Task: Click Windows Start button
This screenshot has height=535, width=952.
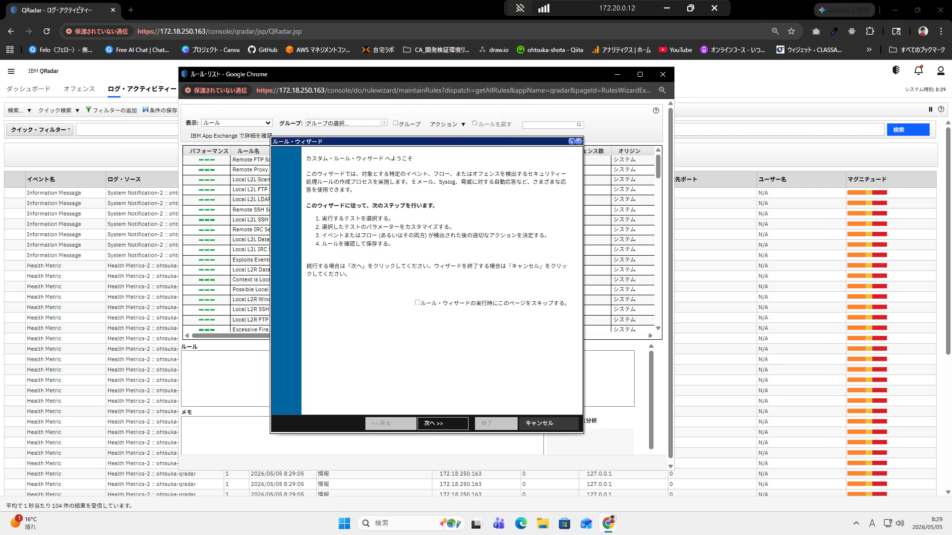Action: click(x=344, y=523)
